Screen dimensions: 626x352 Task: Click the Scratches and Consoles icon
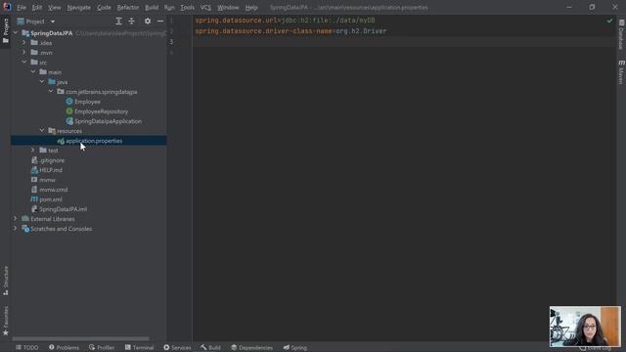[x=25, y=229]
